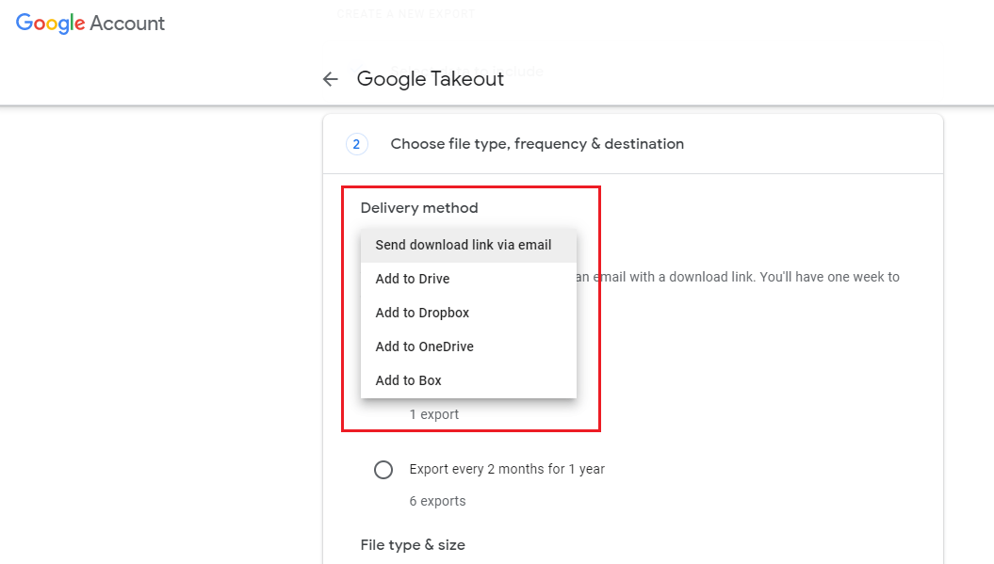This screenshot has height=564, width=994.
Task: Click the "6 exports" label
Action: pyautogui.click(x=437, y=500)
